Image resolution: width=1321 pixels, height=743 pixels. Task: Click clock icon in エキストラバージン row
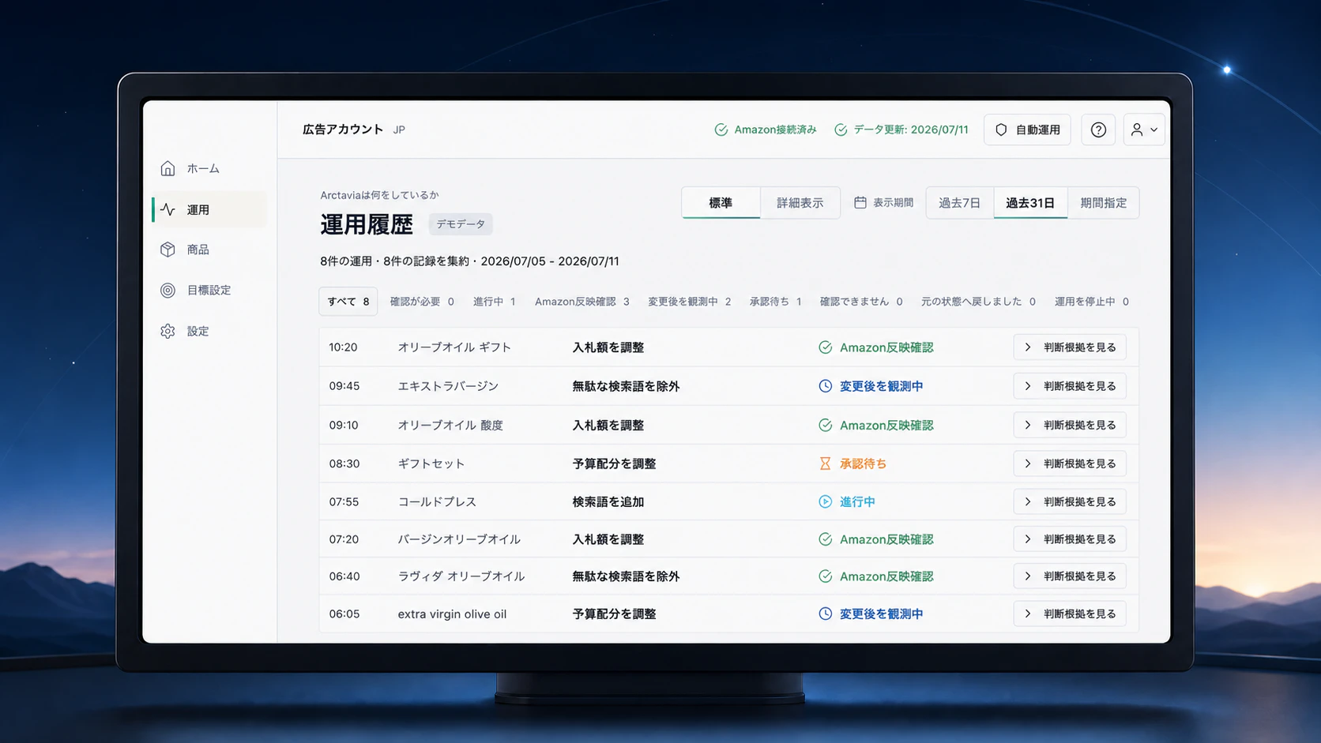pyautogui.click(x=825, y=386)
